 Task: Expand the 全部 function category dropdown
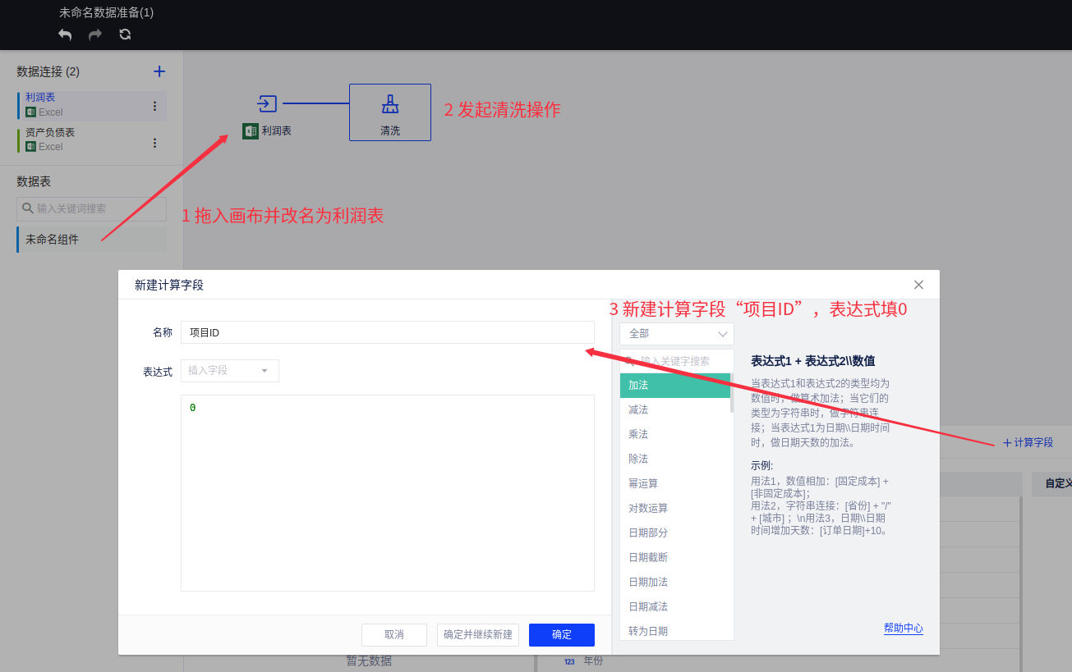click(676, 334)
